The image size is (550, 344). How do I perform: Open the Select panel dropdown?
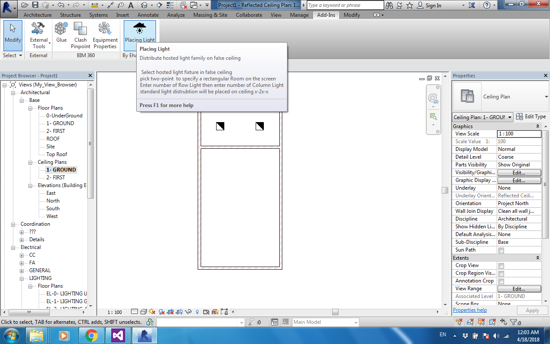click(x=12, y=55)
